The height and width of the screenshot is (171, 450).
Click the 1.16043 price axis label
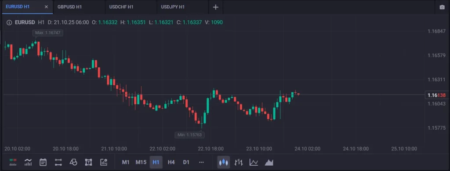(x=436, y=104)
